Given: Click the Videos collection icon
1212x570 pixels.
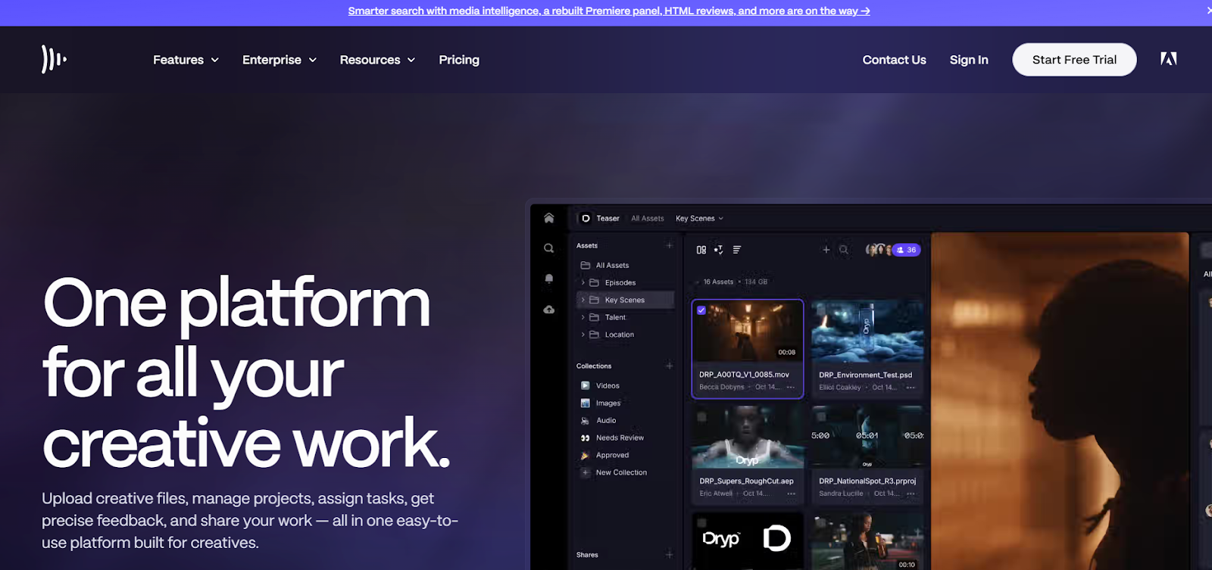Looking at the screenshot, I should click(585, 385).
